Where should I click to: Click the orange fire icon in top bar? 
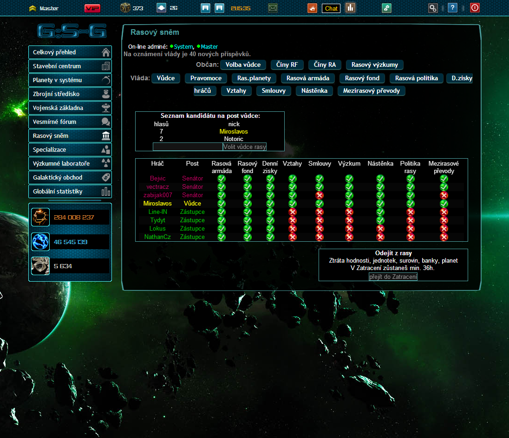[x=312, y=8]
